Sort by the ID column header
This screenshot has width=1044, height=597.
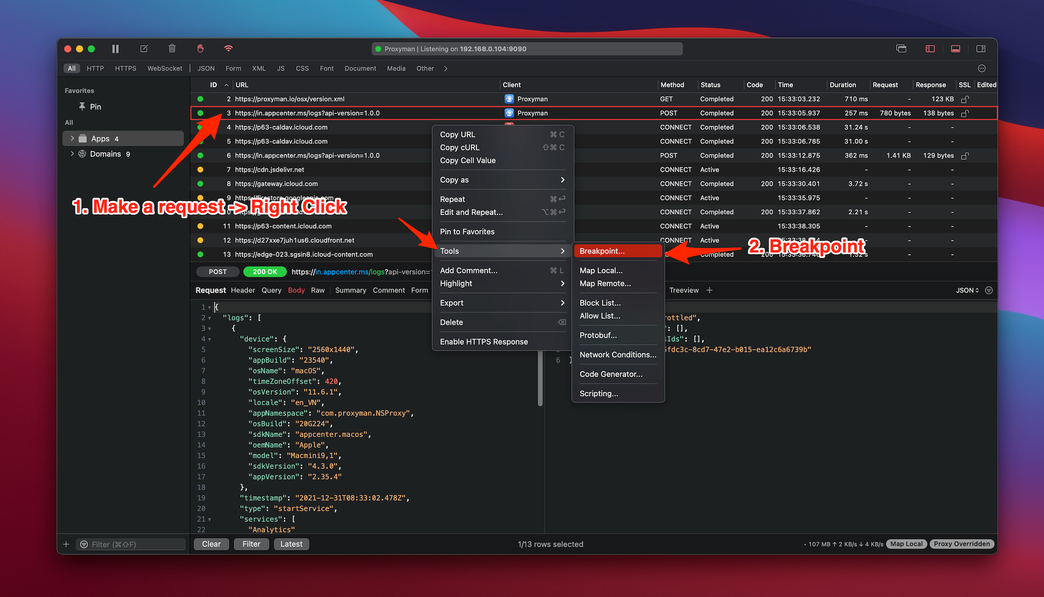tap(214, 85)
